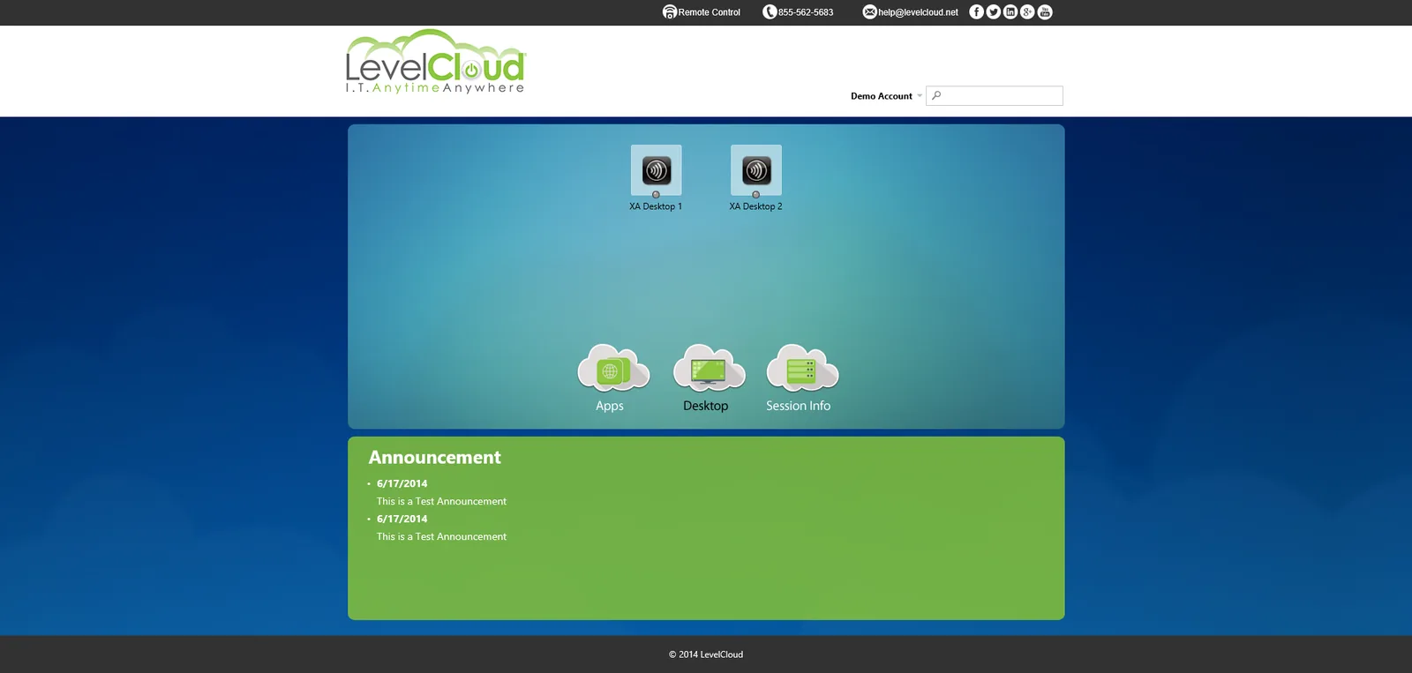Viewport: 1412px width, 673px height.
Task: Launch the XA Desktop 1 icon
Action: pos(656,169)
